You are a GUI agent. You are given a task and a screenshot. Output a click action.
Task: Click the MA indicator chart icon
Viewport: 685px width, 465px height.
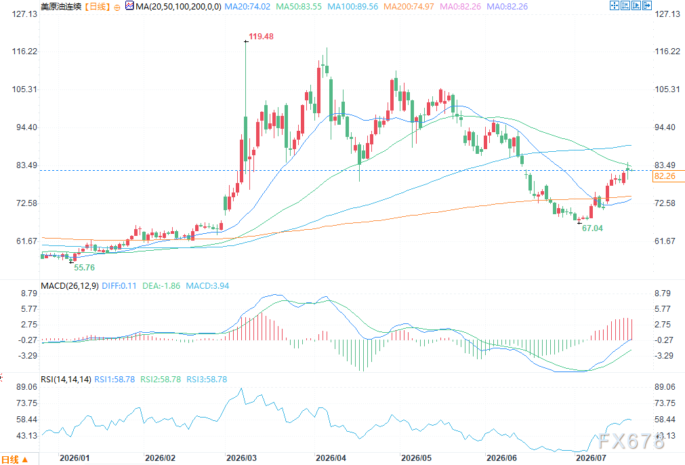(x=129, y=5)
